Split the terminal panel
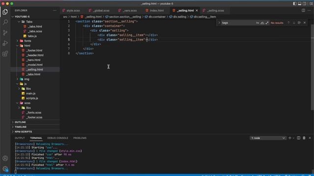The width and height of the screenshot is (314, 176). click(x=298, y=138)
